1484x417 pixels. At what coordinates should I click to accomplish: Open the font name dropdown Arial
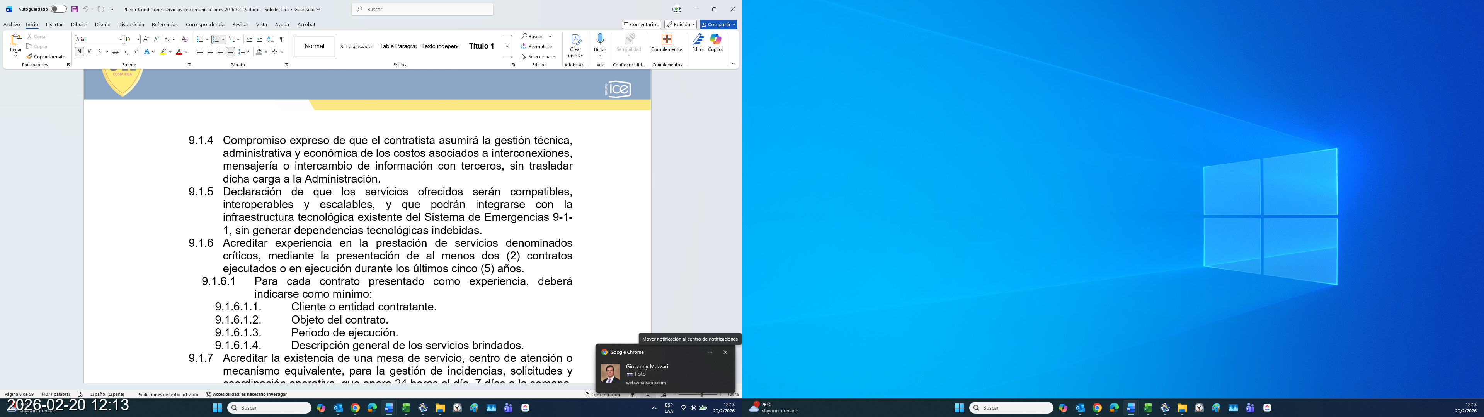click(121, 39)
